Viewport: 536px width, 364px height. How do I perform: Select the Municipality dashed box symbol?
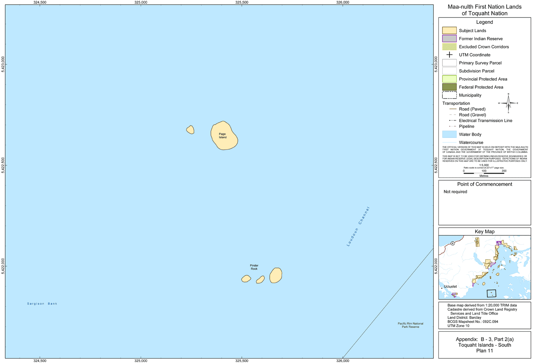click(449, 95)
